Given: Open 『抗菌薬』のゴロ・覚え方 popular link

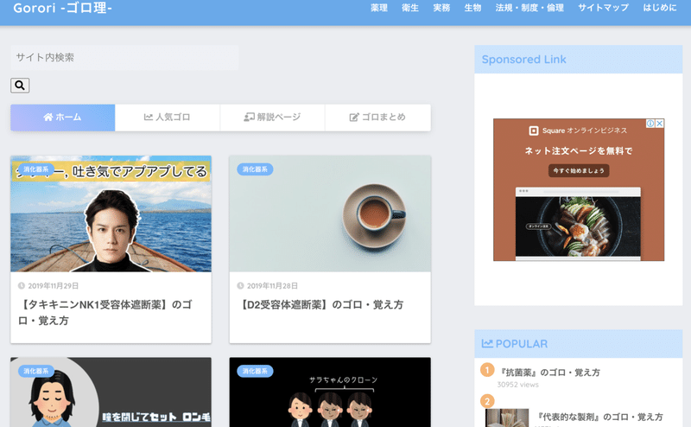Looking at the screenshot, I should (x=550, y=373).
